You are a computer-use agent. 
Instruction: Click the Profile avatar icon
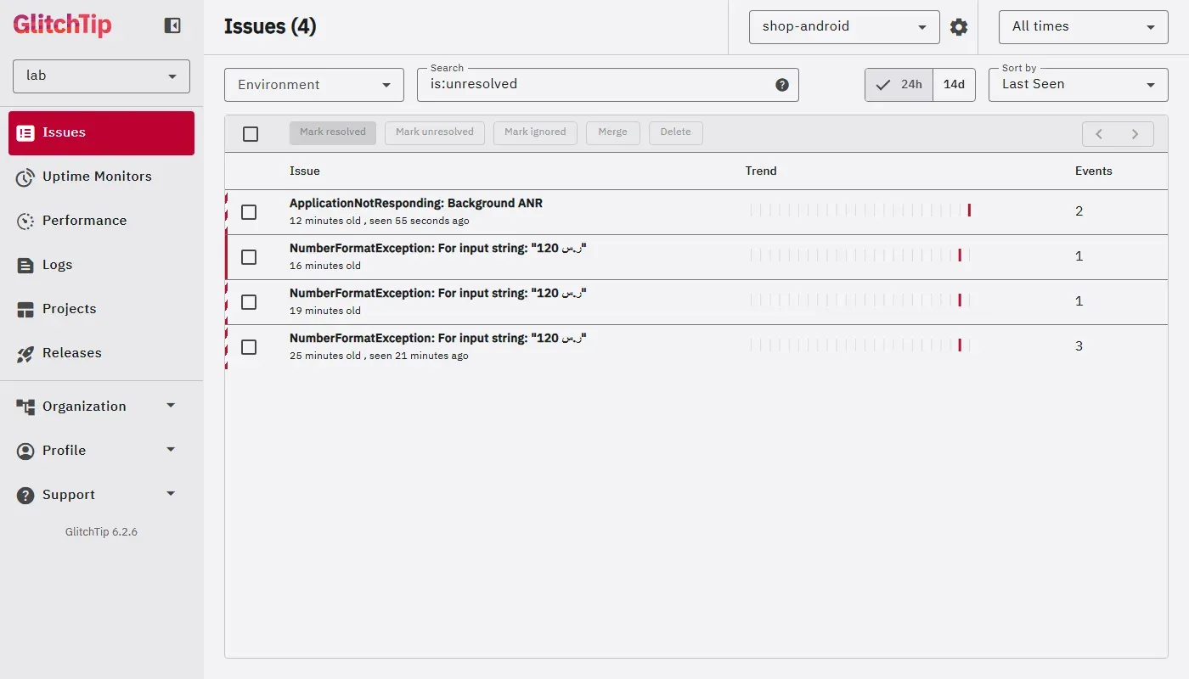coord(25,452)
